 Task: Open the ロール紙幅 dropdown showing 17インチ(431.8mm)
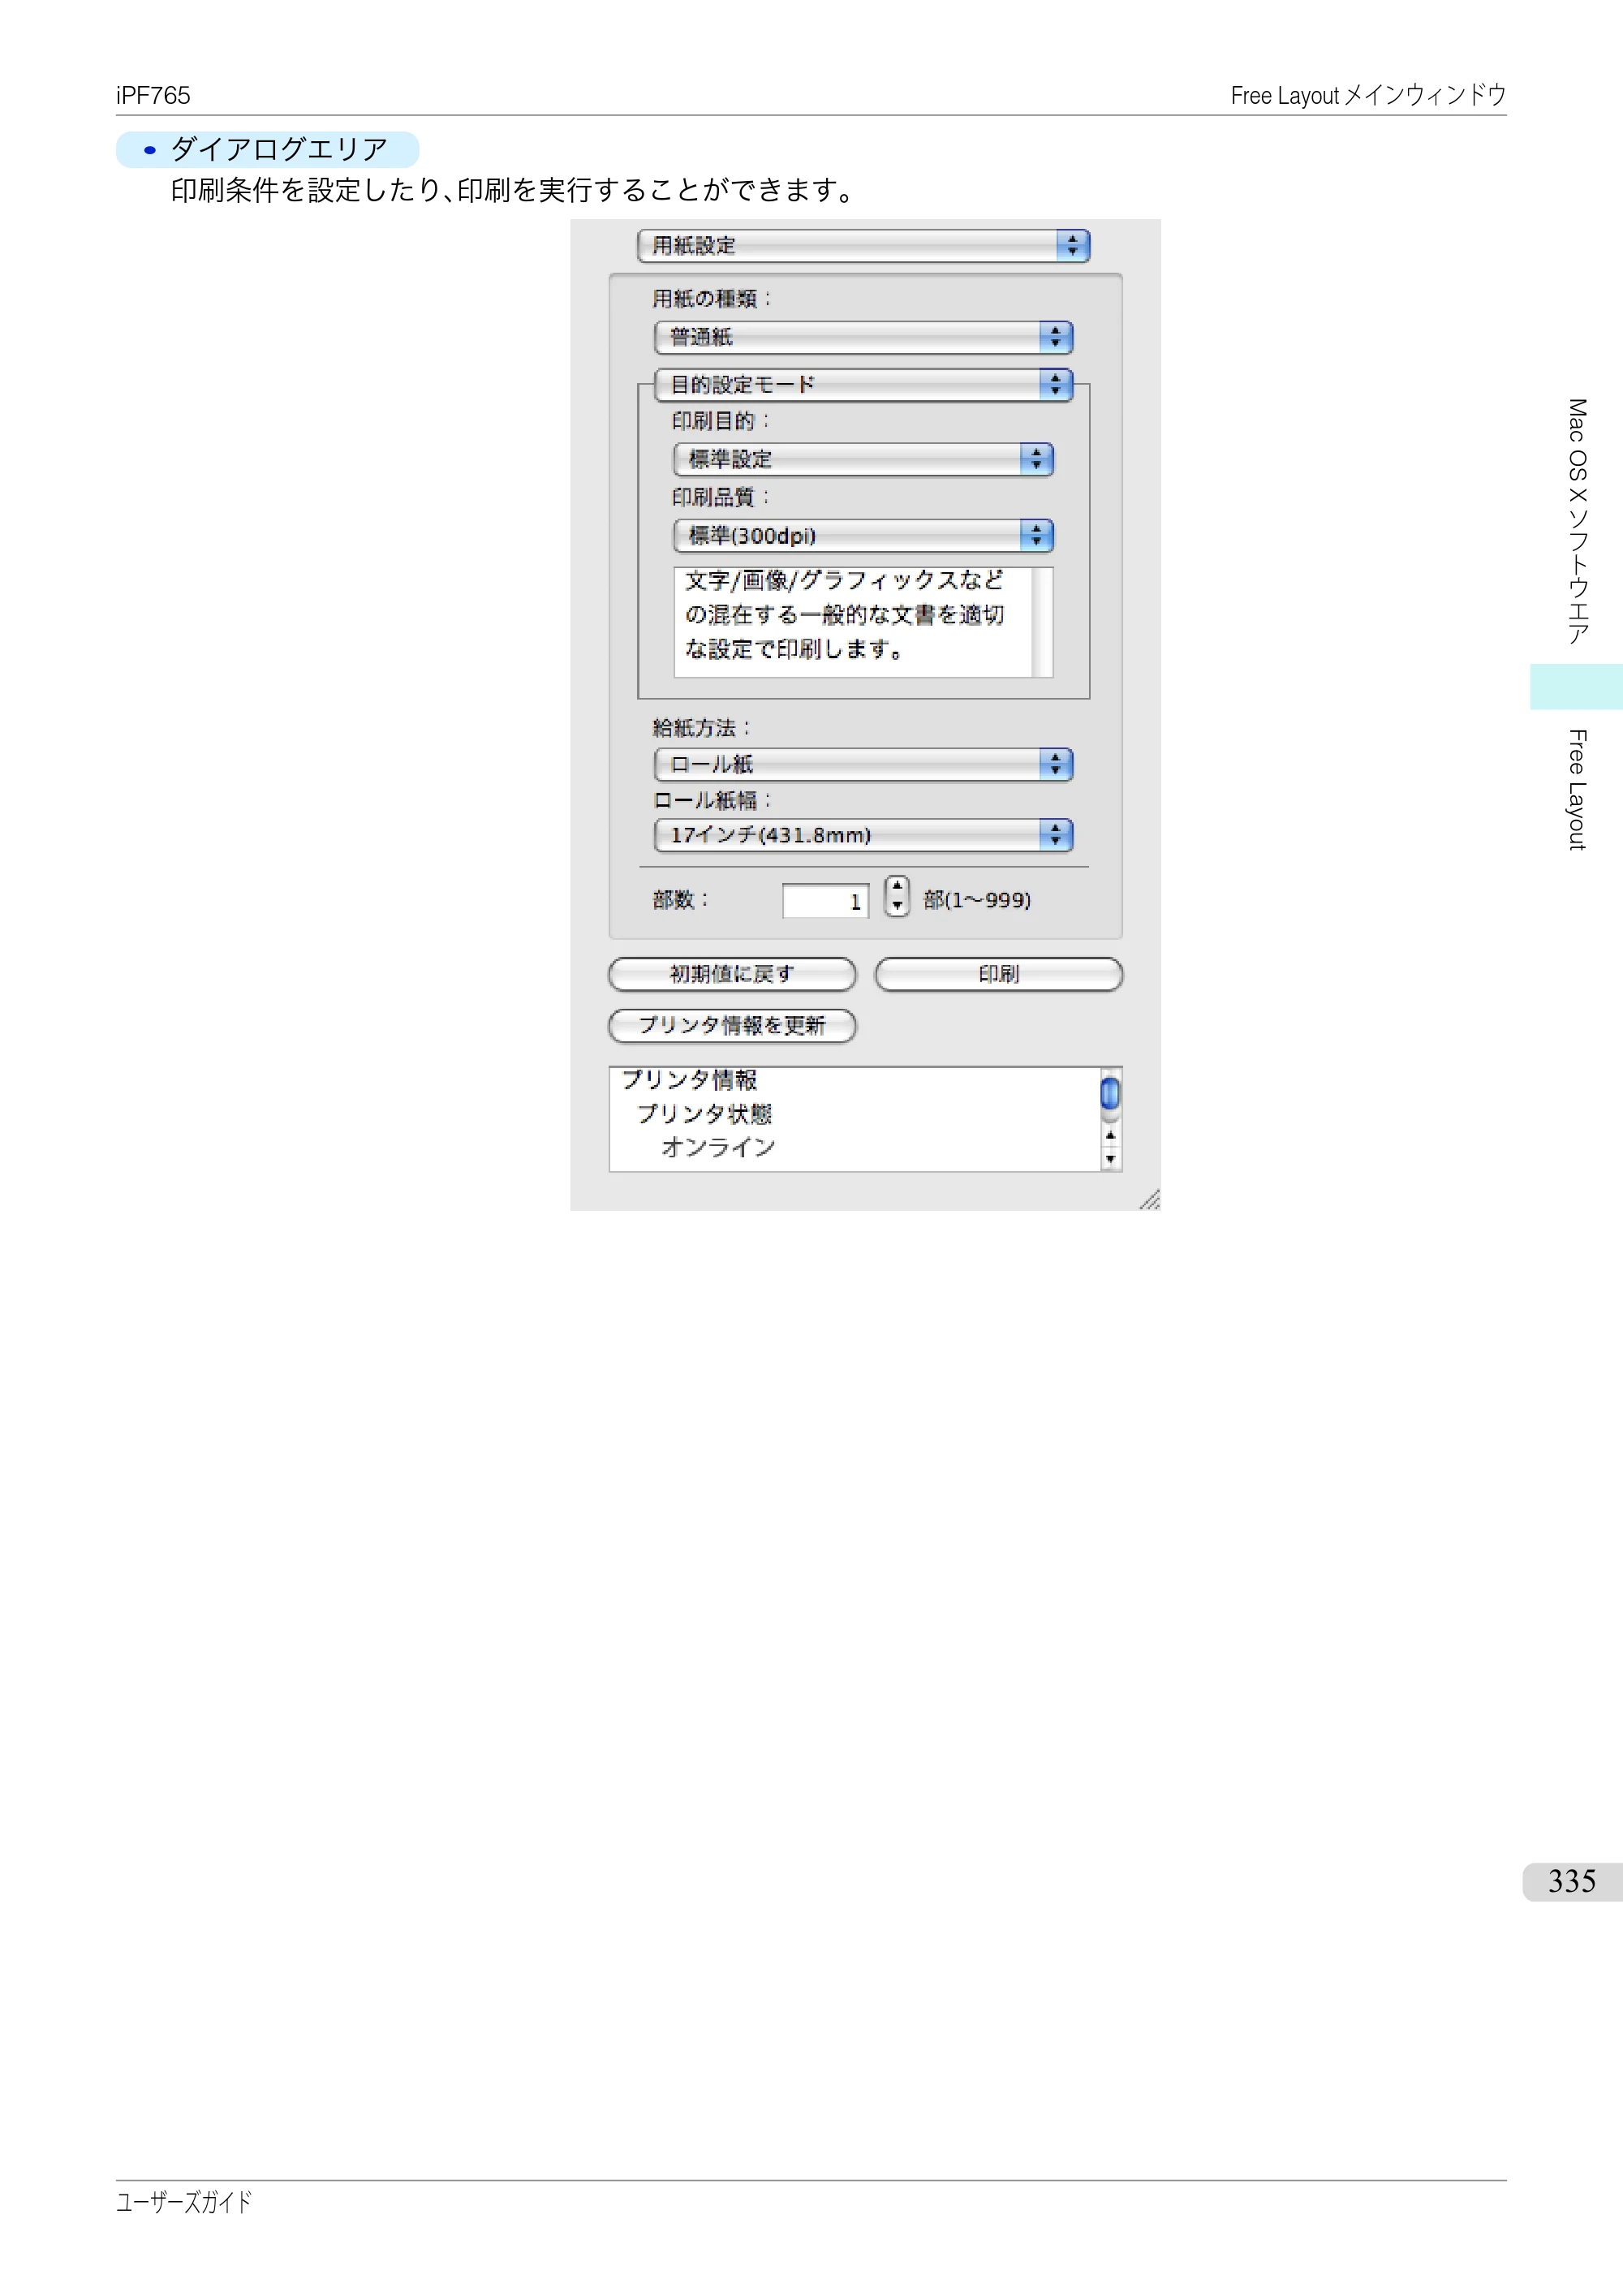pyautogui.click(x=863, y=835)
